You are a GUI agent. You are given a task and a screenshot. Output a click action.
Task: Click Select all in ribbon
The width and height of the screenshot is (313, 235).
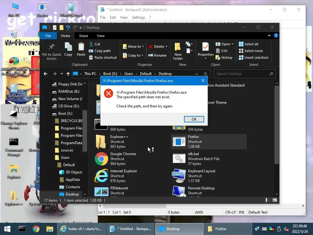[x=249, y=44]
